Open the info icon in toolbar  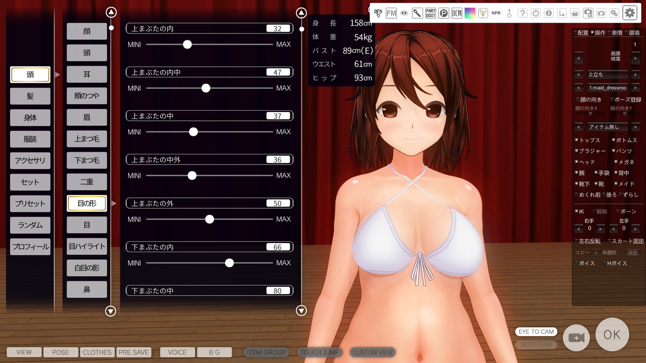pyautogui.click(x=549, y=13)
